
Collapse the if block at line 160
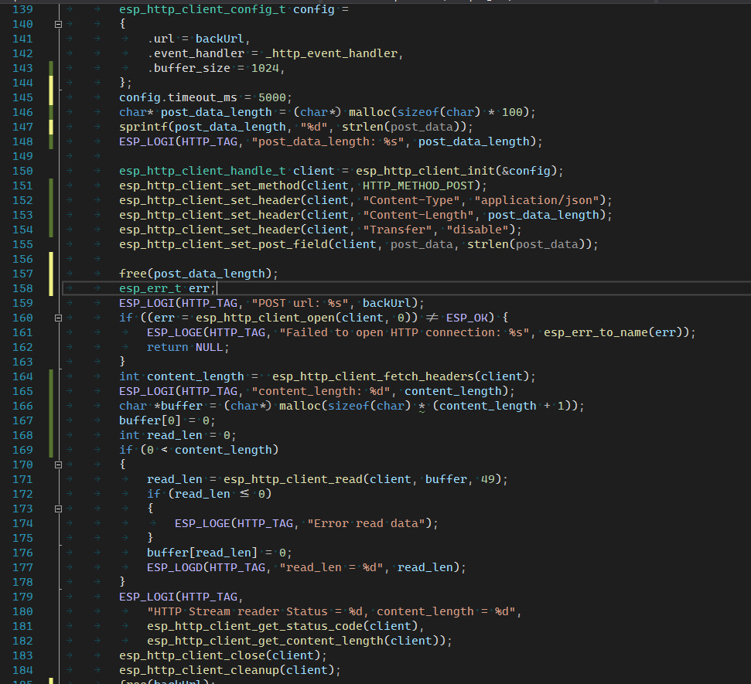[59, 318]
